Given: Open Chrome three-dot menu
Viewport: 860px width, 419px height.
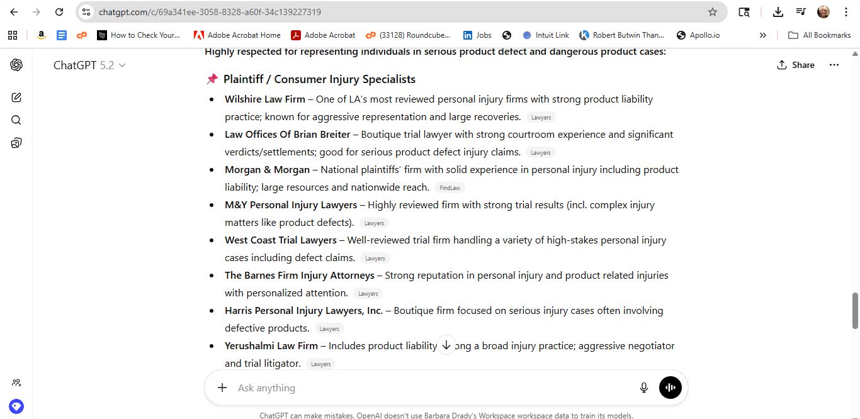Looking at the screenshot, I should click(x=846, y=12).
